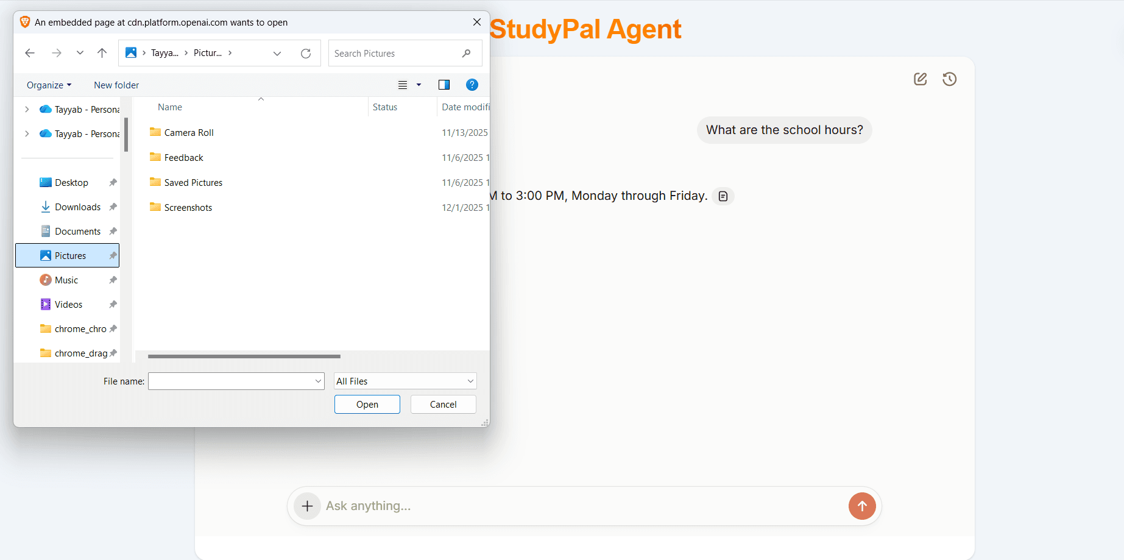Image resolution: width=1124 pixels, height=560 pixels.
Task: Click the Brave icon in dialog title
Action: (x=25, y=22)
